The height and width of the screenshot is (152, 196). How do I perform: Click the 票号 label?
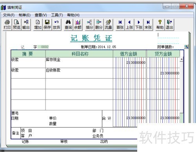pos(15,113)
